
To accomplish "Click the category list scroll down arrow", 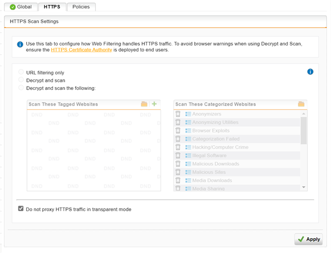I will [x=304, y=187].
